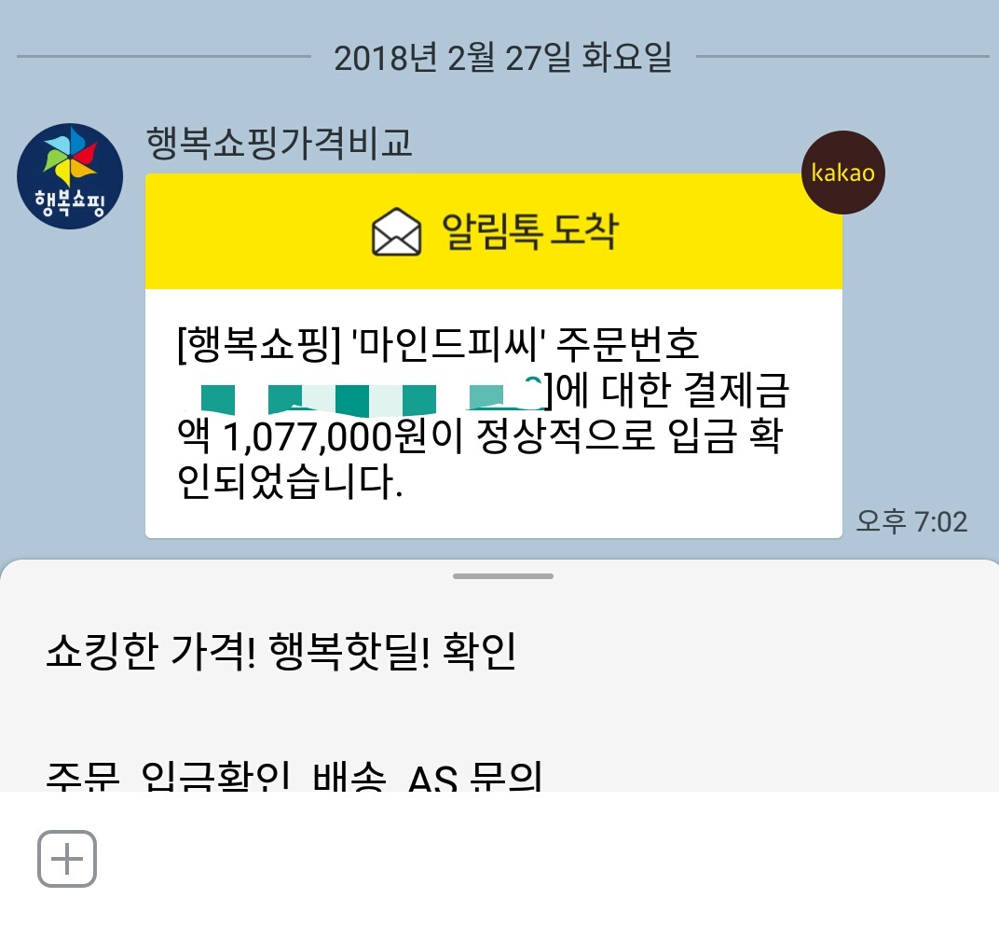Tap the [행복쇼핑] prefix in the message
This screenshot has height=926, width=999.
click(x=259, y=344)
